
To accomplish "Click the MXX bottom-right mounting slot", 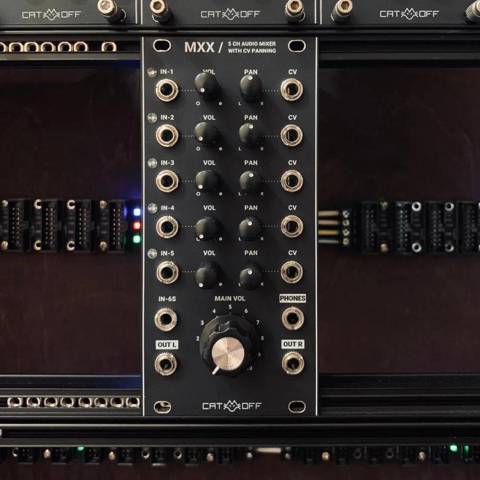I will click(297, 407).
